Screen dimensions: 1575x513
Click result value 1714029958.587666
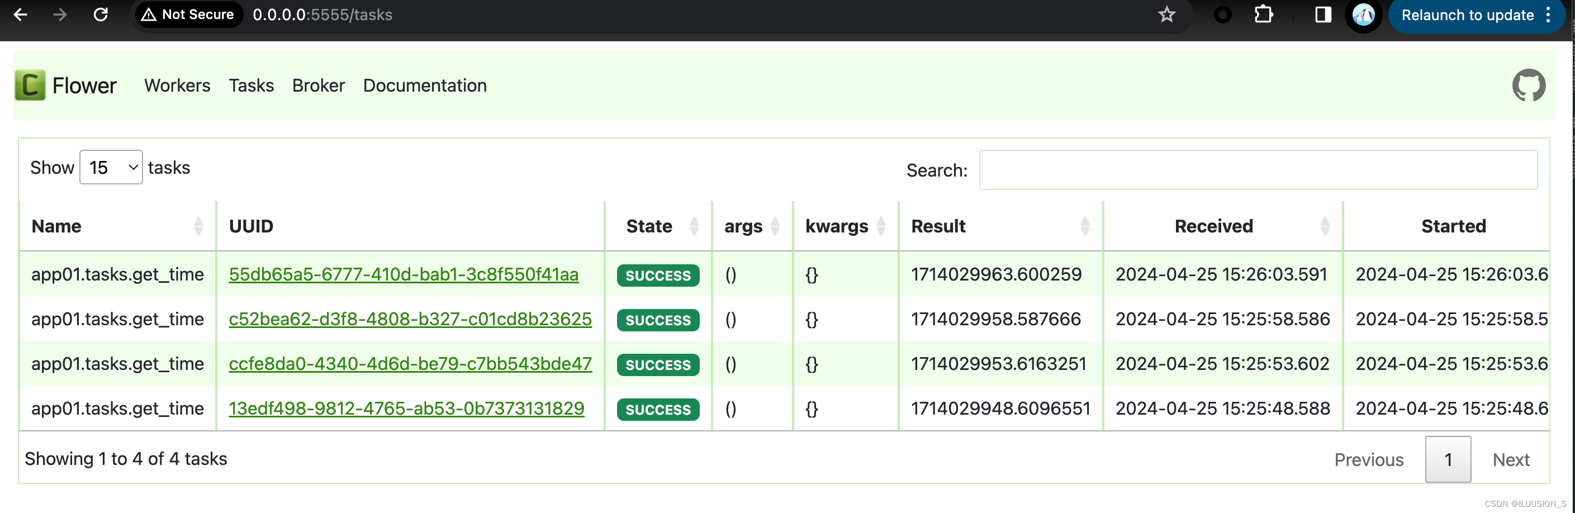[996, 319]
